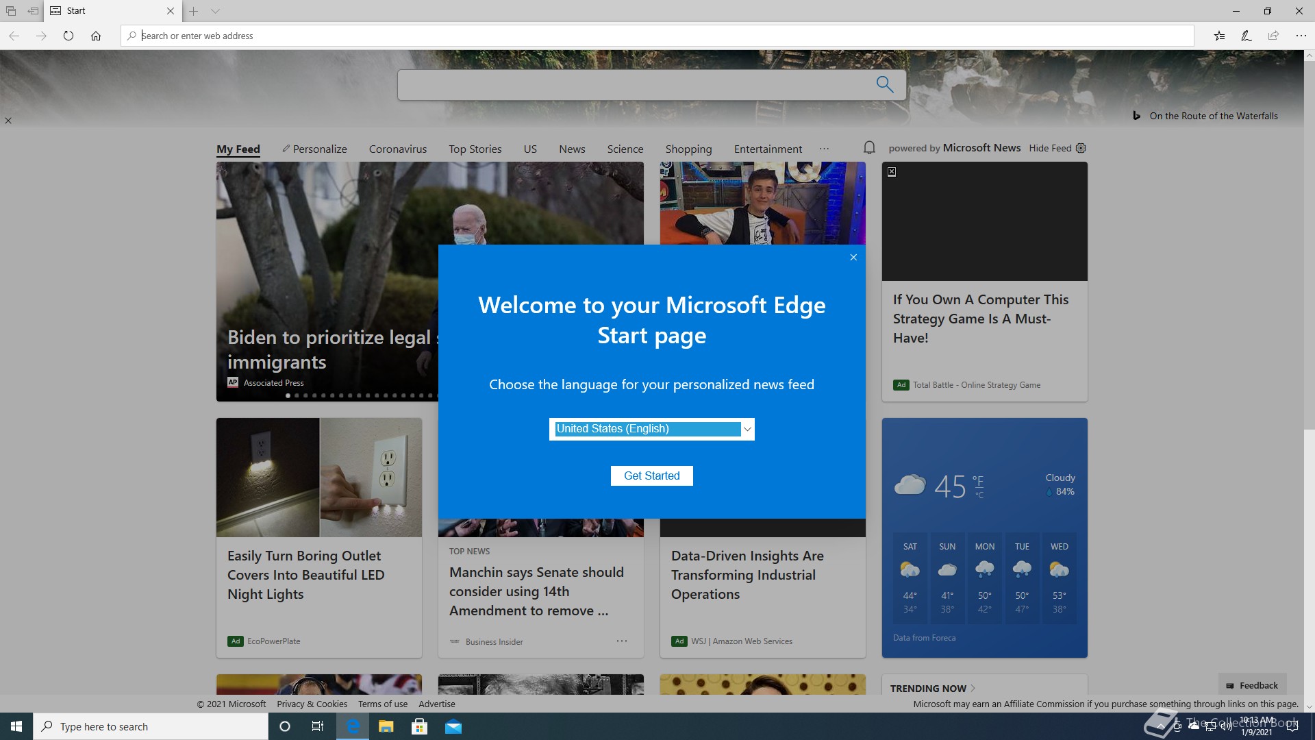Screen dimensions: 1315x740
Task: Open feed settings gear icon
Action: tap(1081, 148)
